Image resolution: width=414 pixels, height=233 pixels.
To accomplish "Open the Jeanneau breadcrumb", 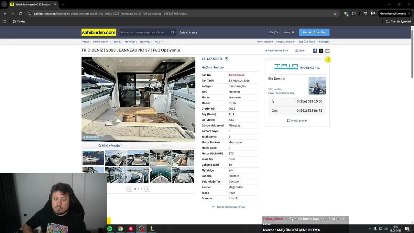I will [x=145, y=42].
